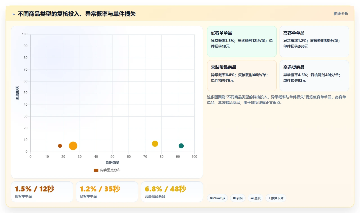Screen dimensions: 360x213
Task: Click the 影响强度 x-axis title
Action: (112, 163)
